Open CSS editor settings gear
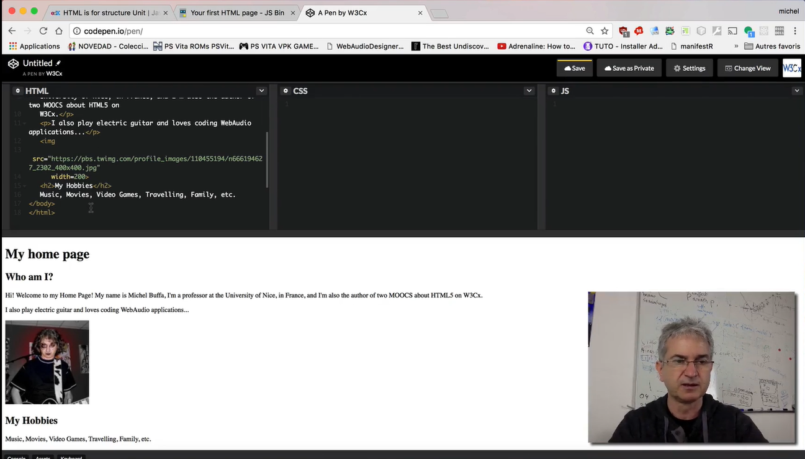This screenshot has width=805, height=459. [x=286, y=91]
